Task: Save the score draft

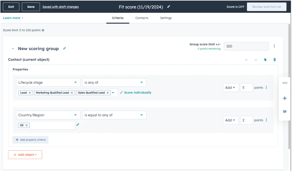Action: click(x=31, y=7)
